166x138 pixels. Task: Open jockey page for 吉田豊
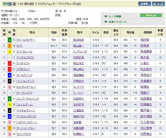point(77,122)
